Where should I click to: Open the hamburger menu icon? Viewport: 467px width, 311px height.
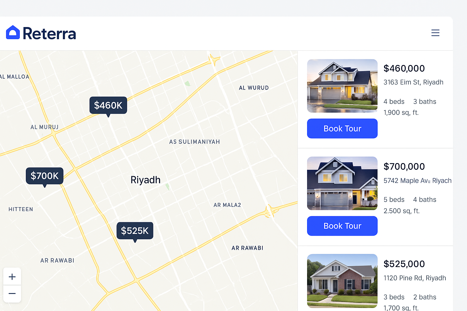coord(435,33)
